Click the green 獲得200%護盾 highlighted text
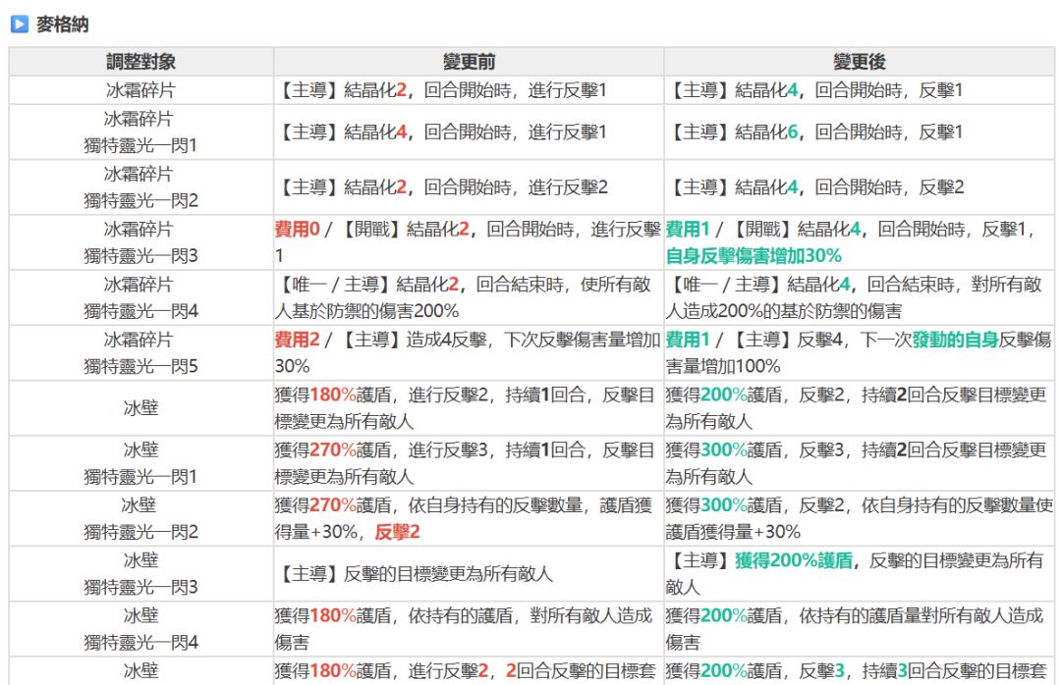 point(794,560)
